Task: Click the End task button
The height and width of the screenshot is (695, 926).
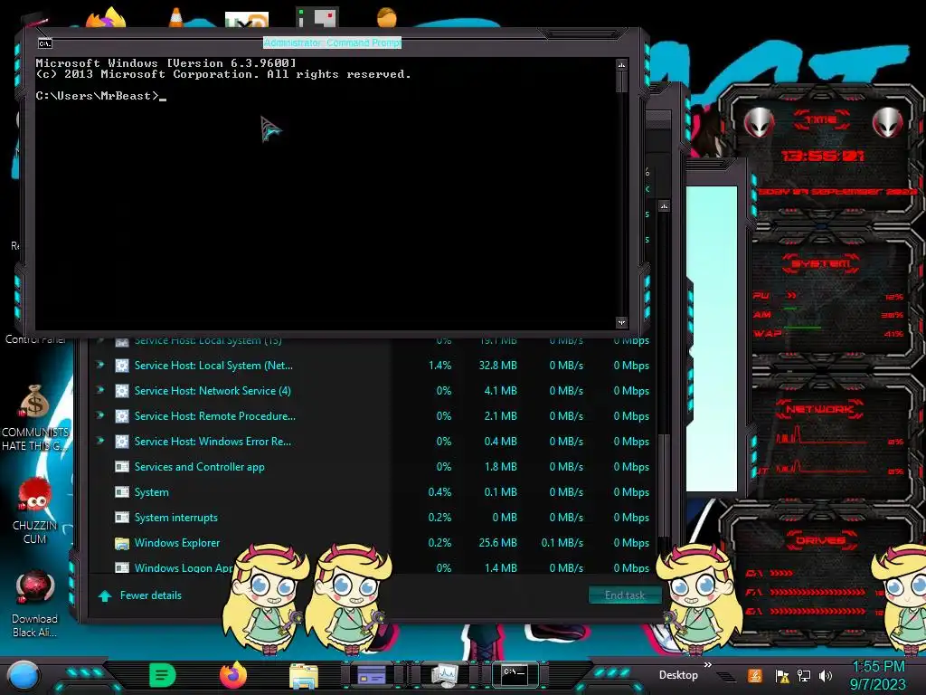Action: [x=624, y=595]
